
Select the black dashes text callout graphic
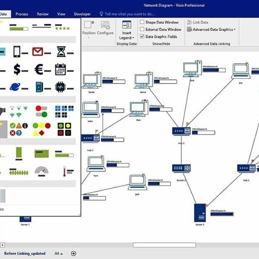tap(41, 26)
